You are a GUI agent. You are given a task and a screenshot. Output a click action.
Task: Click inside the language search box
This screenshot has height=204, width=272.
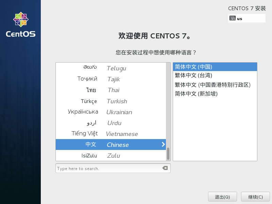102,168
